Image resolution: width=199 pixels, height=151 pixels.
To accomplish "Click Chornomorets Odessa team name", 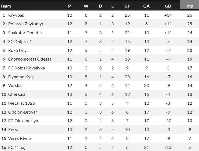I will 30,59.
